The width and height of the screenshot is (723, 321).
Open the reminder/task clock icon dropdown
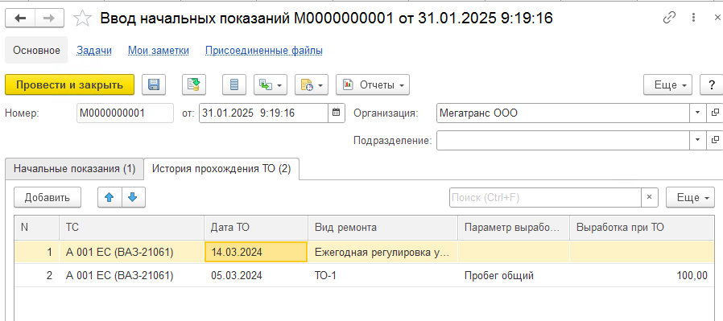(x=312, y=84)
